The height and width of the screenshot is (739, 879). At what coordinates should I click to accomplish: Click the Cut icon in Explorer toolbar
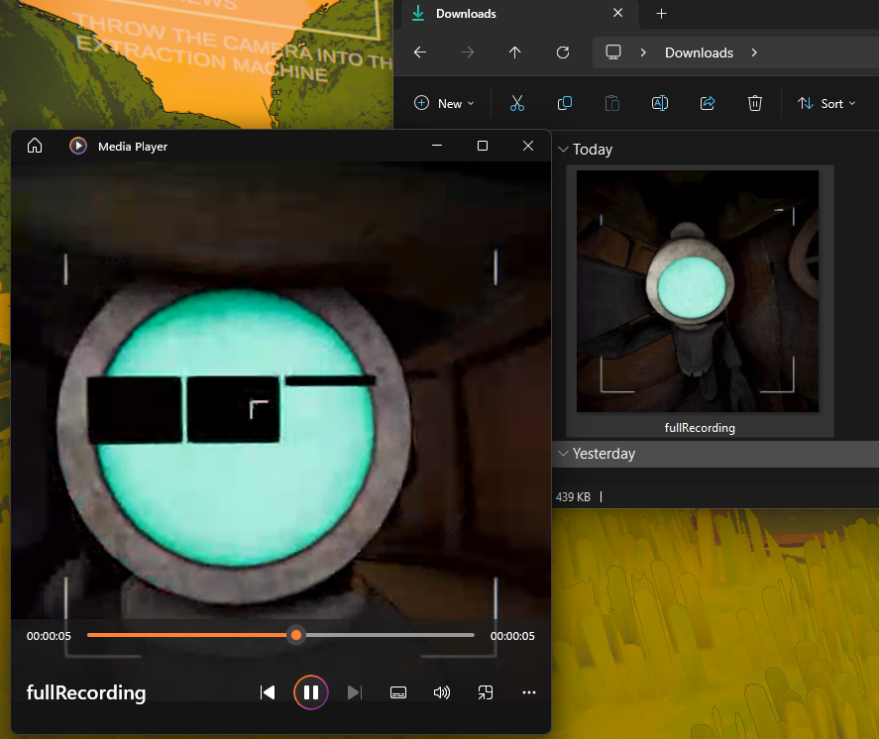coord(517,103)
